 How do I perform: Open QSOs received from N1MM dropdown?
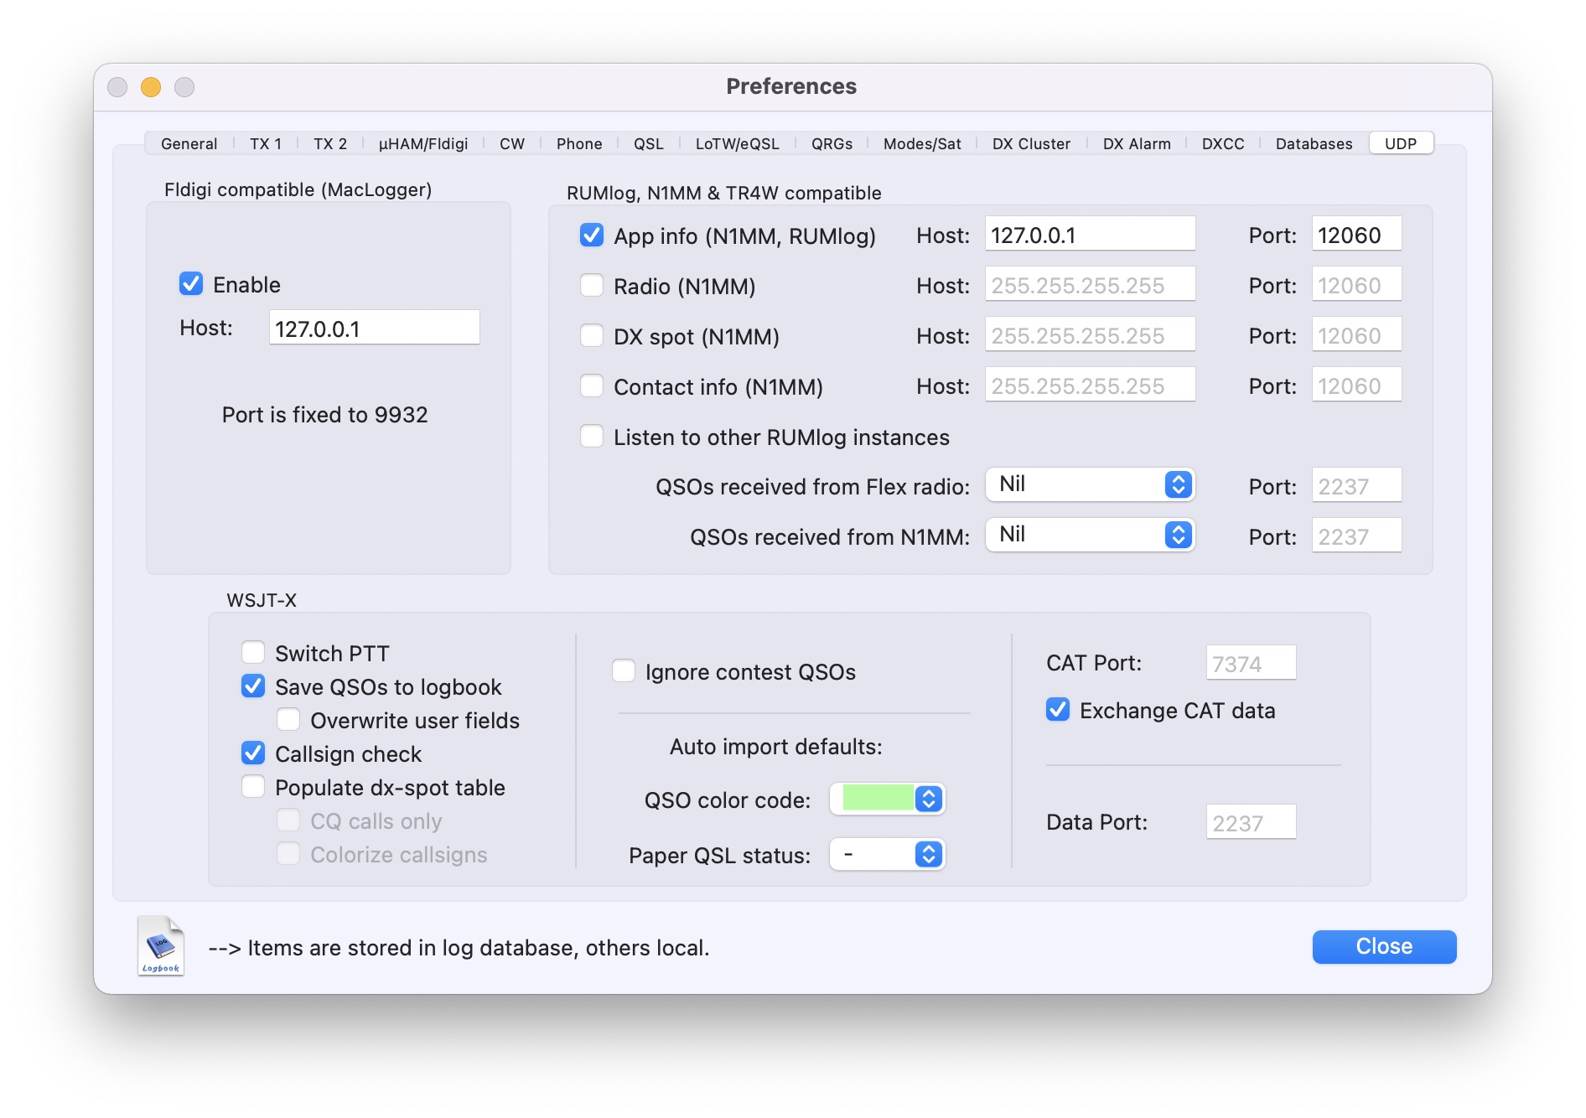click(1090, 536)
